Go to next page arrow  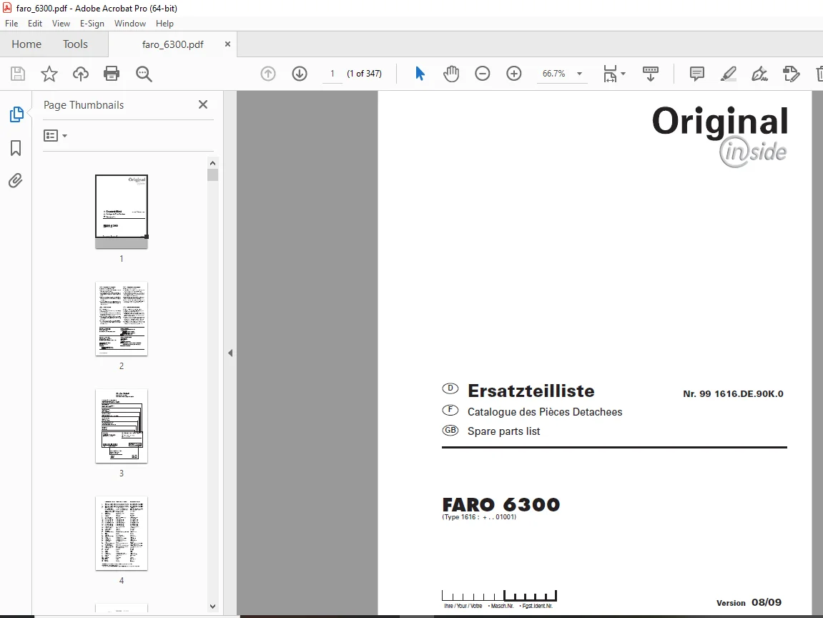[300, 74]
